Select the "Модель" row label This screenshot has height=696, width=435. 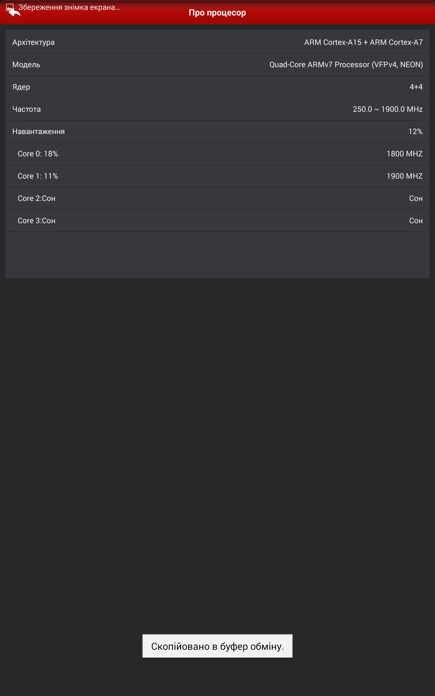[26, 64]
